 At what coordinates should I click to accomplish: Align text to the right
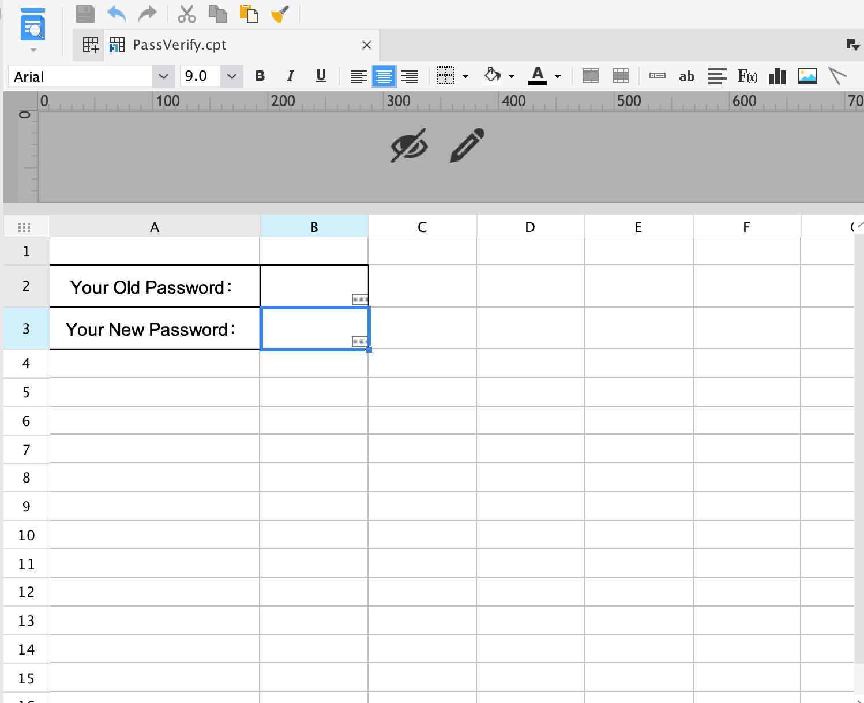point(410,76)
